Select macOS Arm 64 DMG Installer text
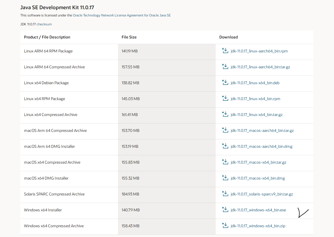This screenshot has height=237, width=334. coord(49,146)
